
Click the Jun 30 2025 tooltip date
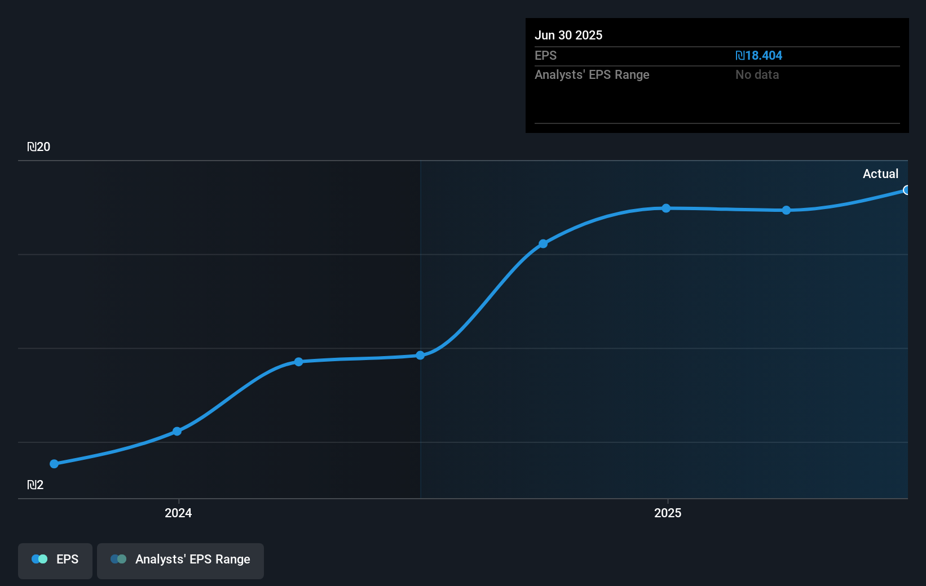(568, 35)
